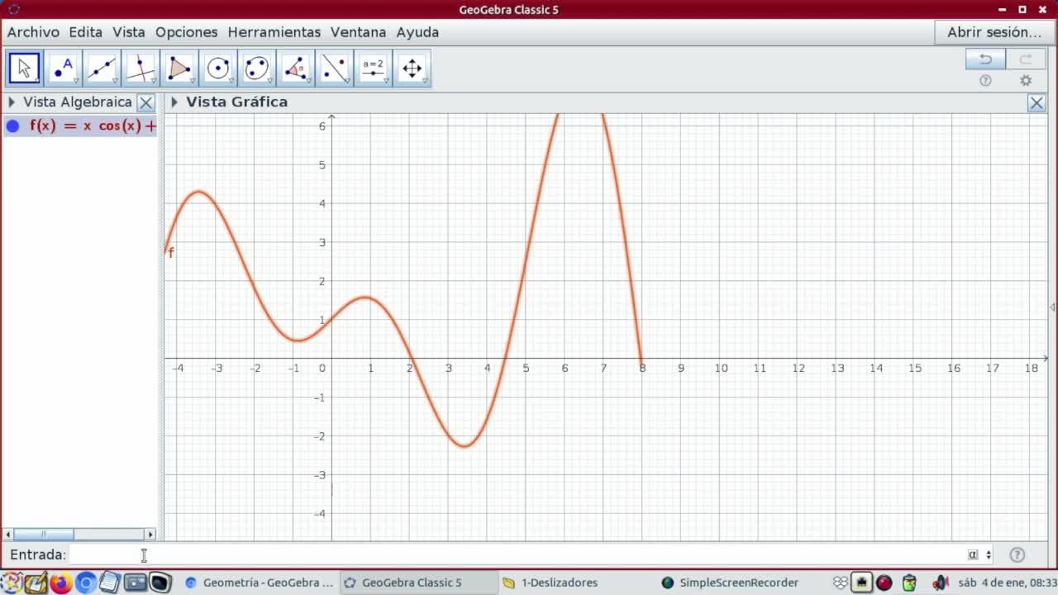Open the Edita menu

point(86,32)
